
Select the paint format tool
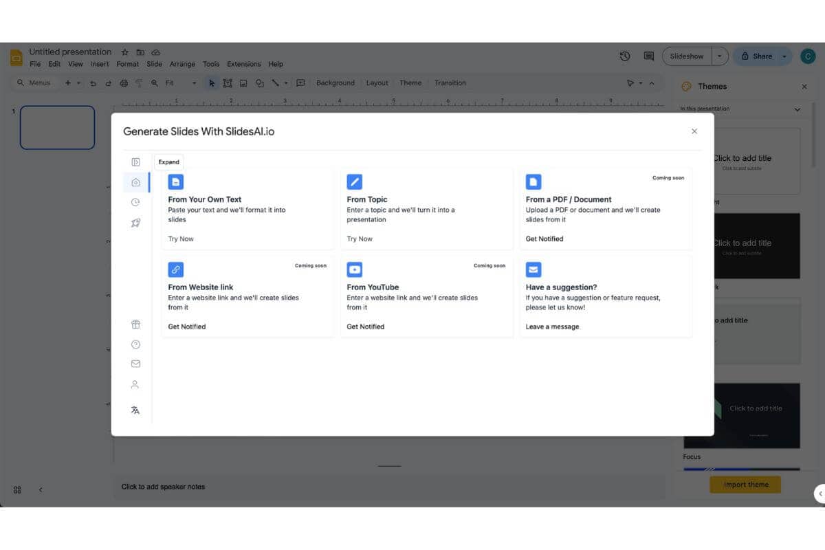pos(139,83)
